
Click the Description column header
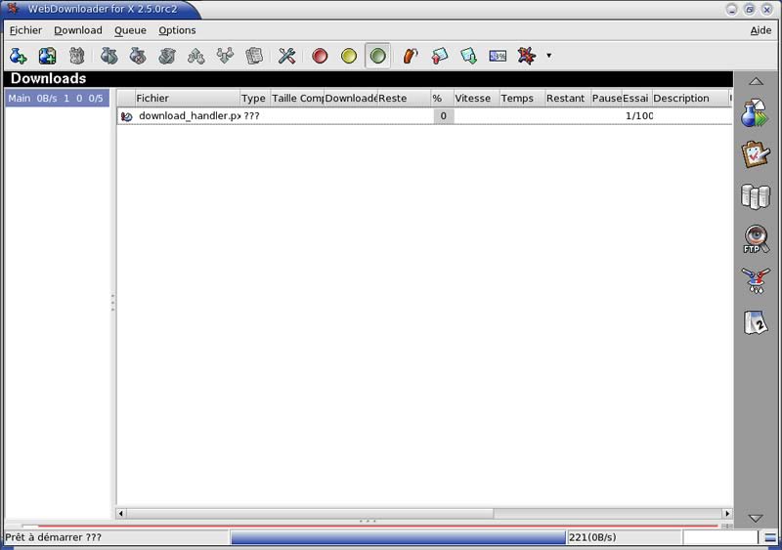[690, 99]
